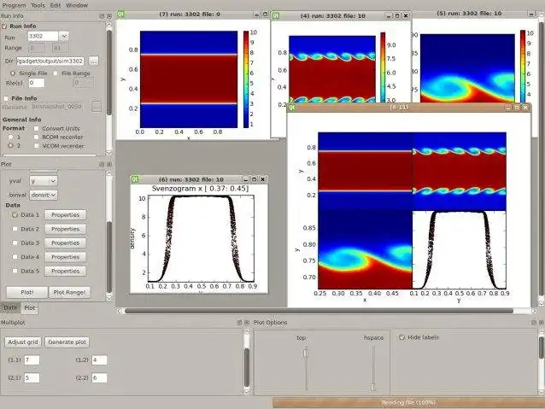Image resolution: width=545 pixels, height=409 pixels.
Task: Maximize window (7) run 3302 file 0
Action: click(x=265, y=15)
